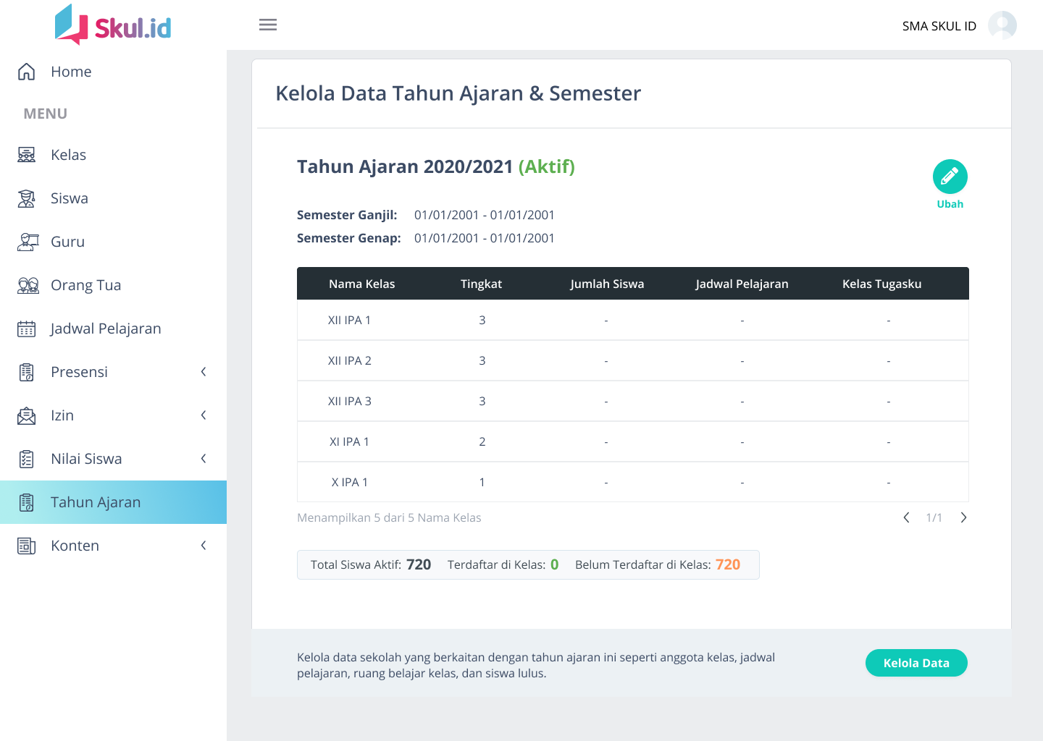Click the Guru teacher icon
Viewport: 1043px width, 741px height.
click(27, 242)
